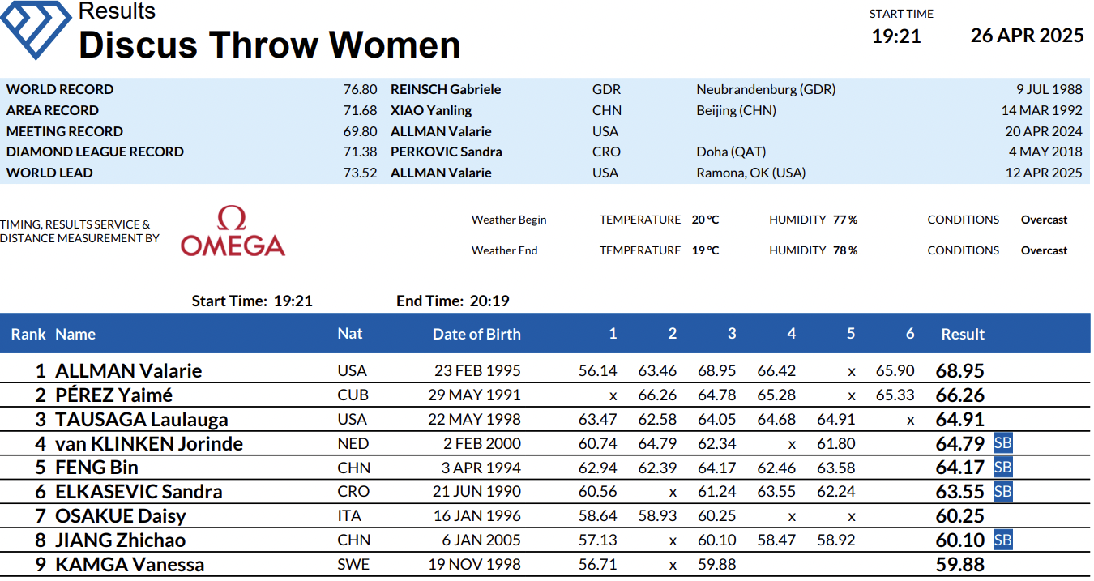Select ALLMAN Valarie in the results table

coord(129,371)
